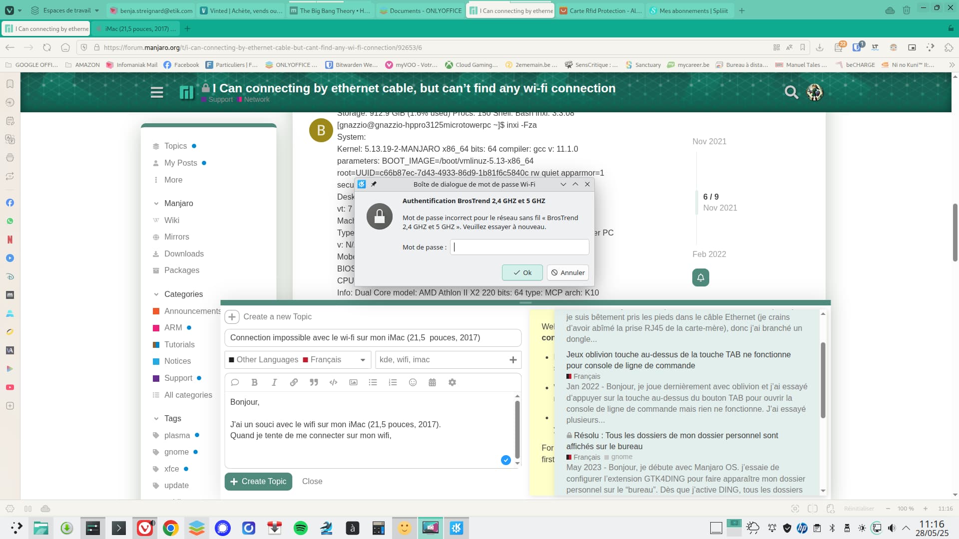This screenshot has width=959, height=539.
Task: Close the topic composer
Action: [x=312, y=482]
